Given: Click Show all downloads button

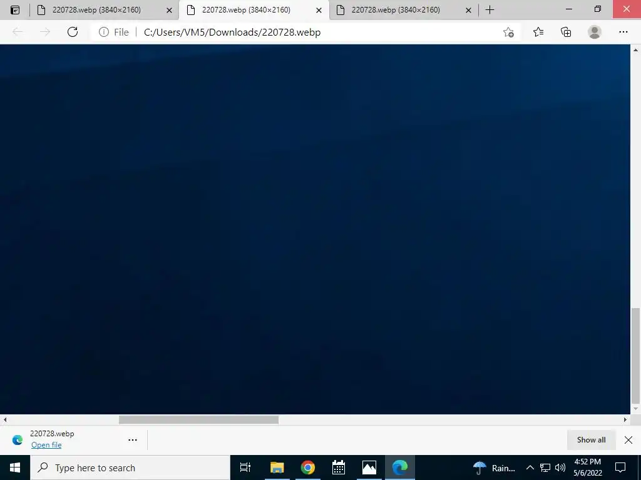Looking at the screenshot, I should (x=591, y=440).
